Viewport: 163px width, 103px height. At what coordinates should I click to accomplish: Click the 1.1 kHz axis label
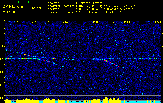pos(2,33)
